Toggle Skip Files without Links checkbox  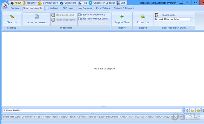(79, 19)
